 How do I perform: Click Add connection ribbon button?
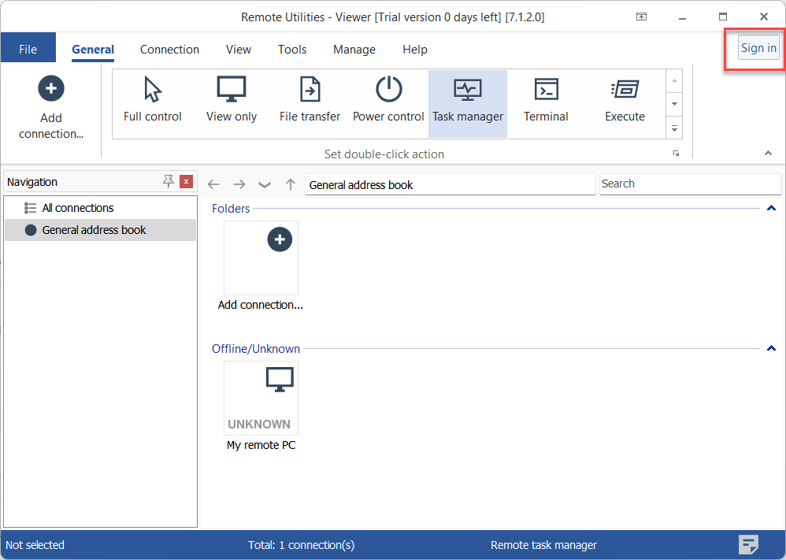pyautogui.click(x=51, y=108)
